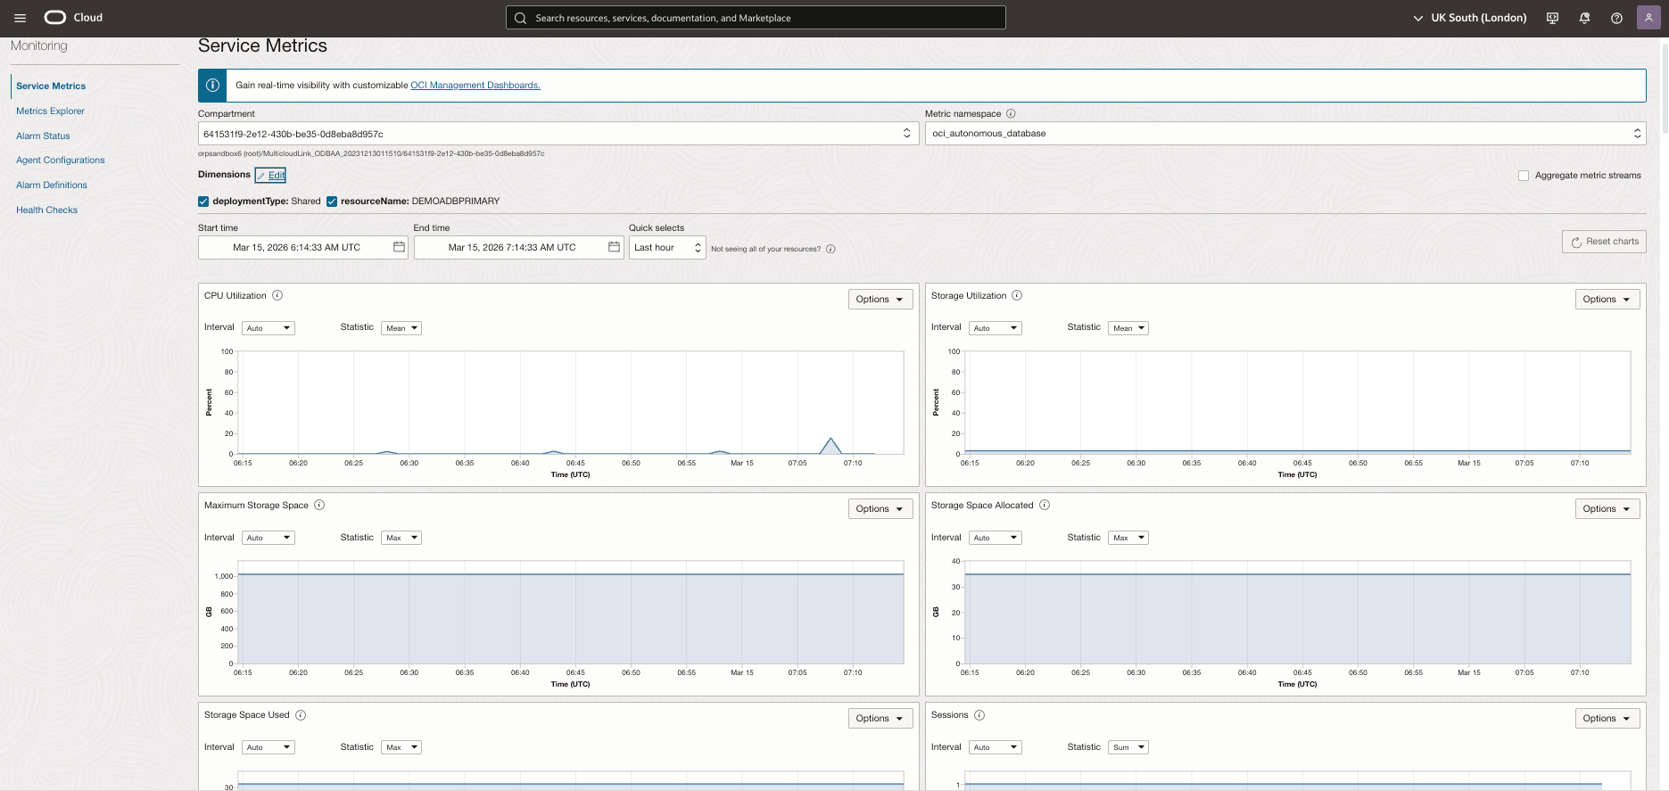Open Maximum Storage Space Options menu
The height and width of the screenshot is (791, 1669).
coord(880,509)
